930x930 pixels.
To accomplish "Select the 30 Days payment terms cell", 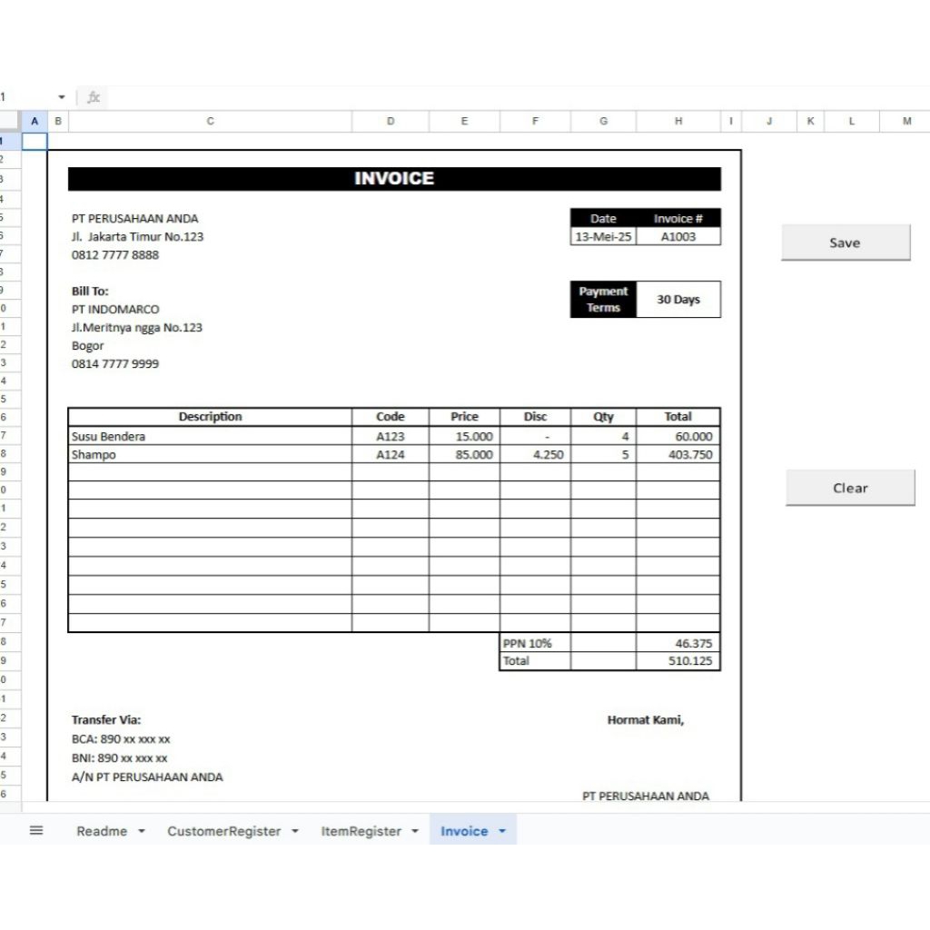I will pyautogui.click(x=678, y=300).
